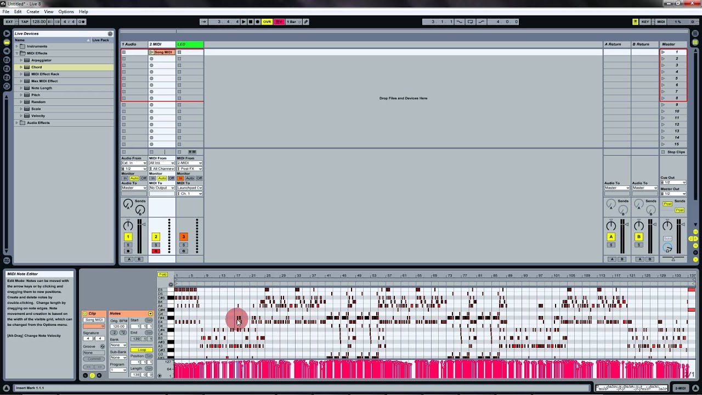This screenshot has height=395, width=702.
Task: Click the Fold button in MIDI editor
Action: (x=163, y=274)
